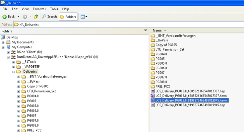Collapse My Computer tree node

point(3,47)
